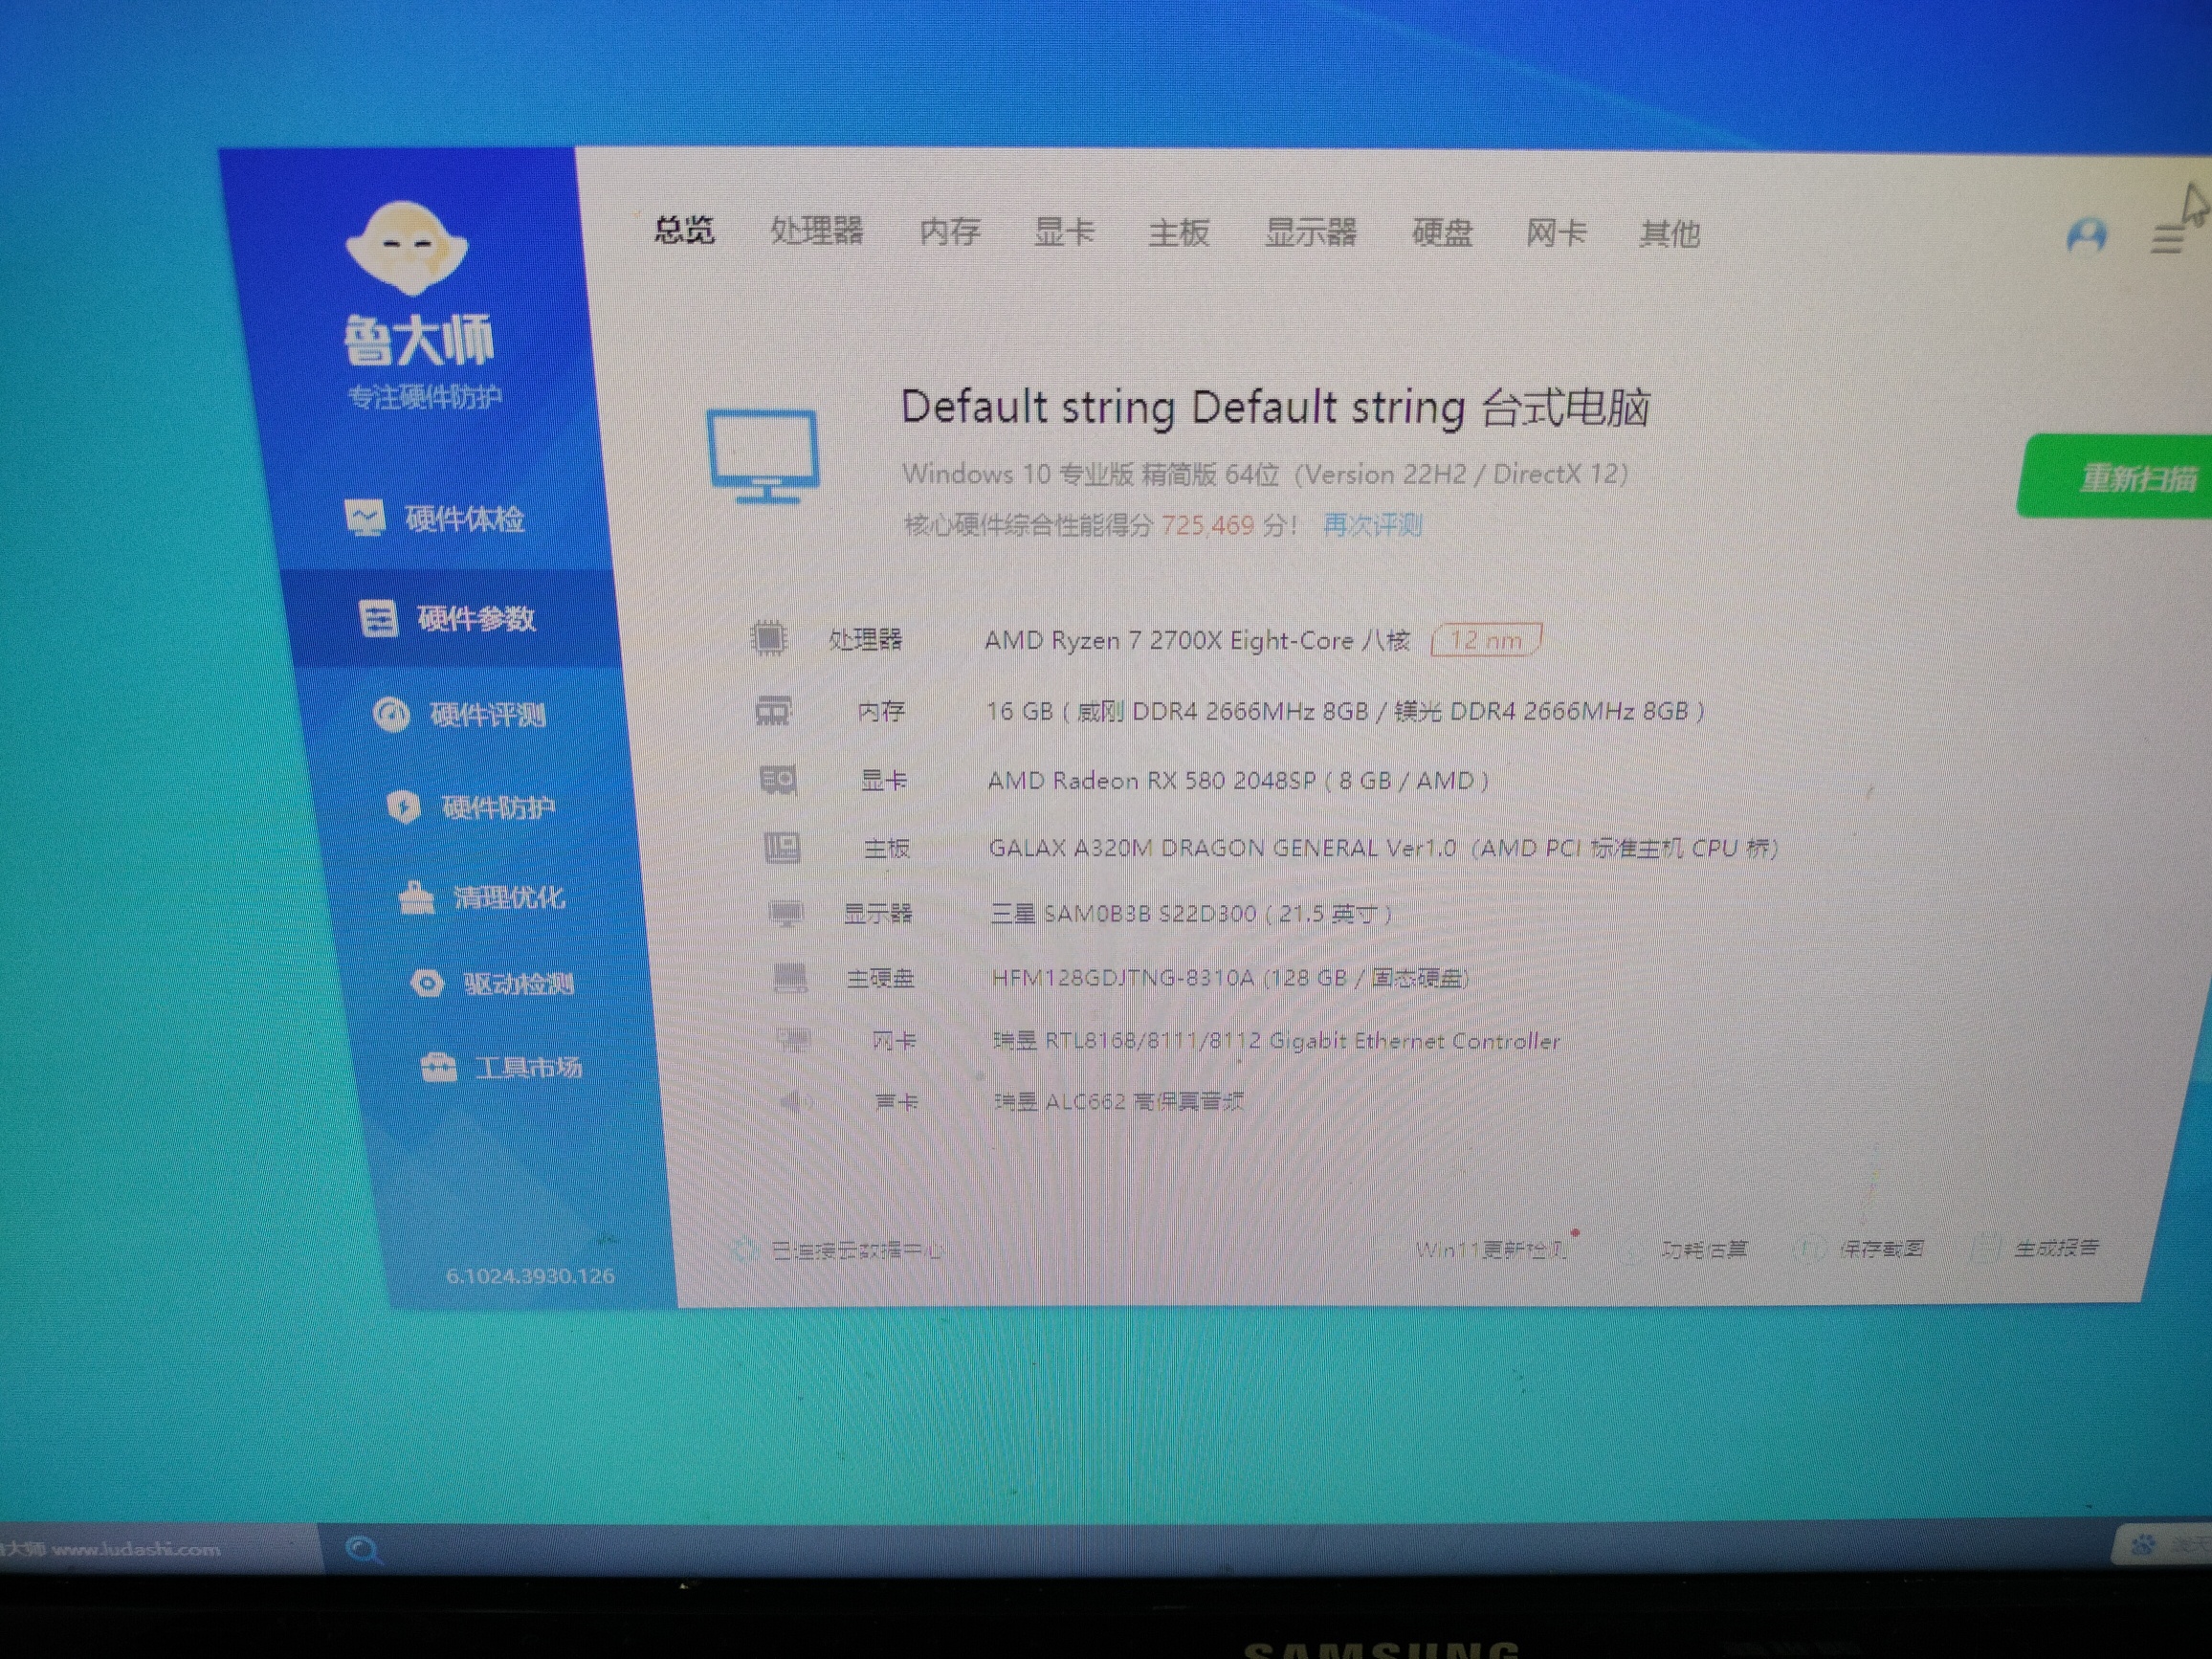Click the 显示器 monitor row icon
Screen dimensions: 2212x1659
coord(785,913)
